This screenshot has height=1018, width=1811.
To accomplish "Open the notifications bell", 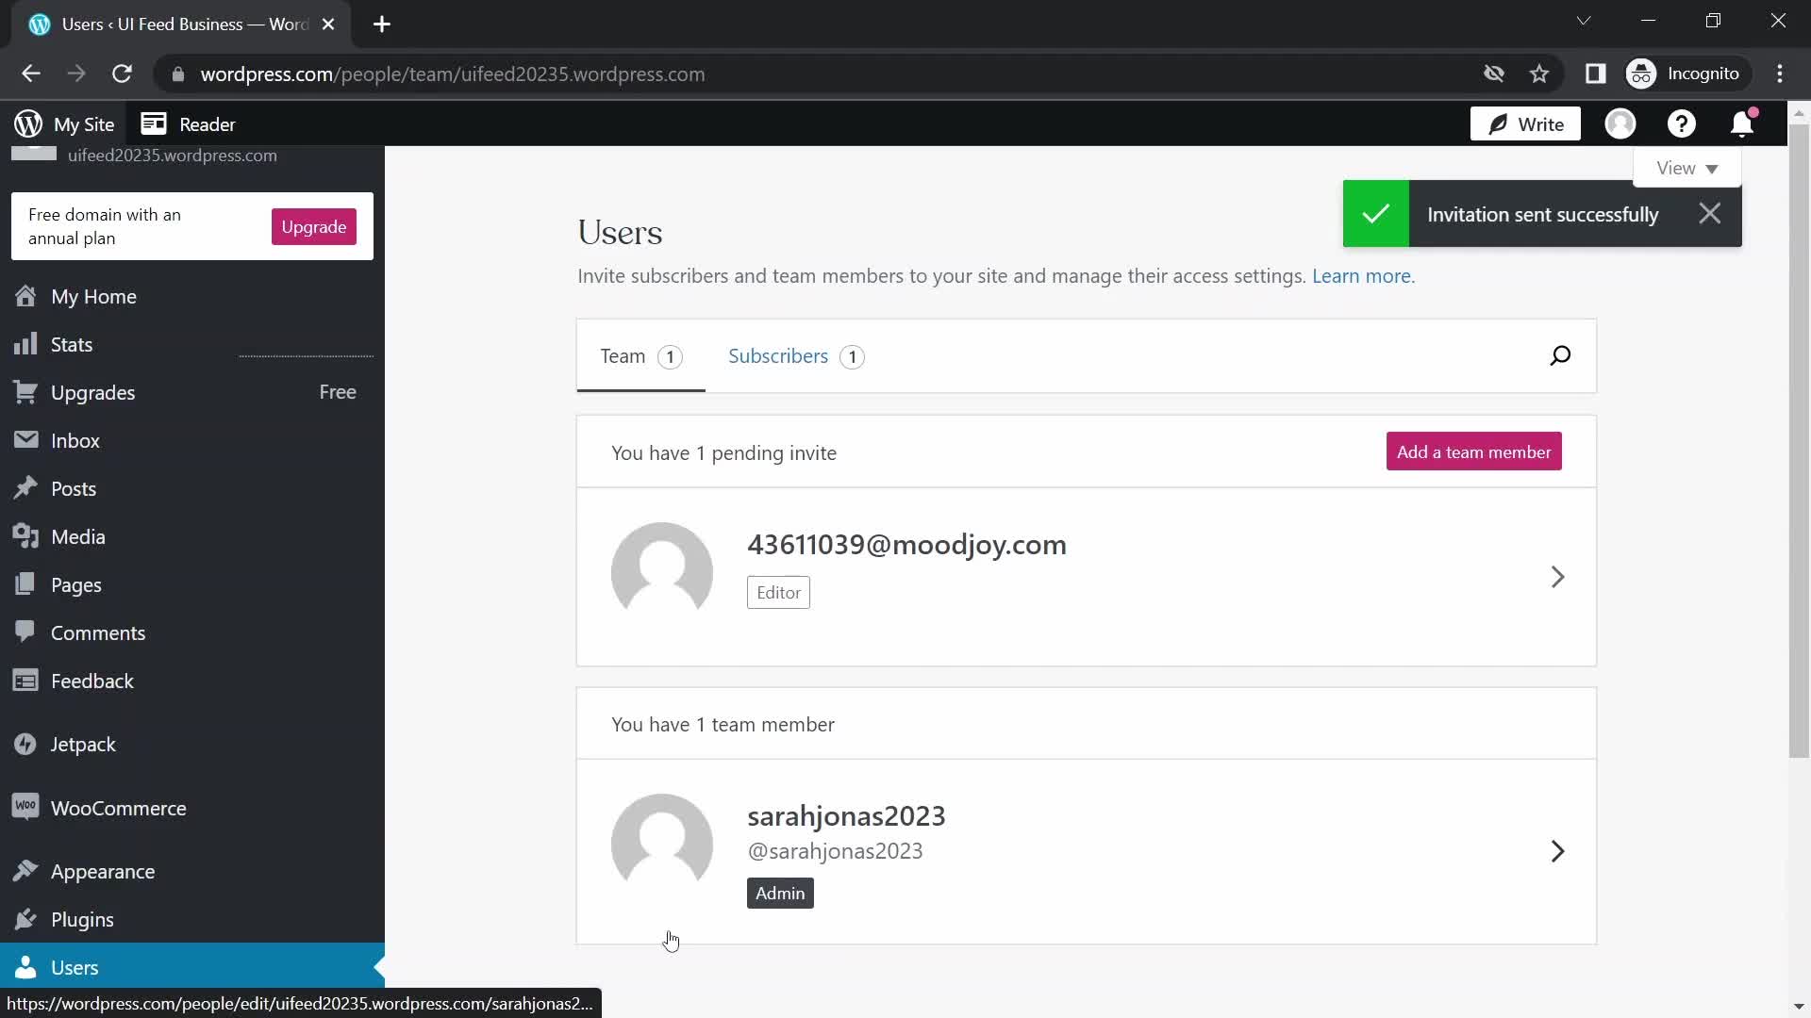I will [1741, 123].
